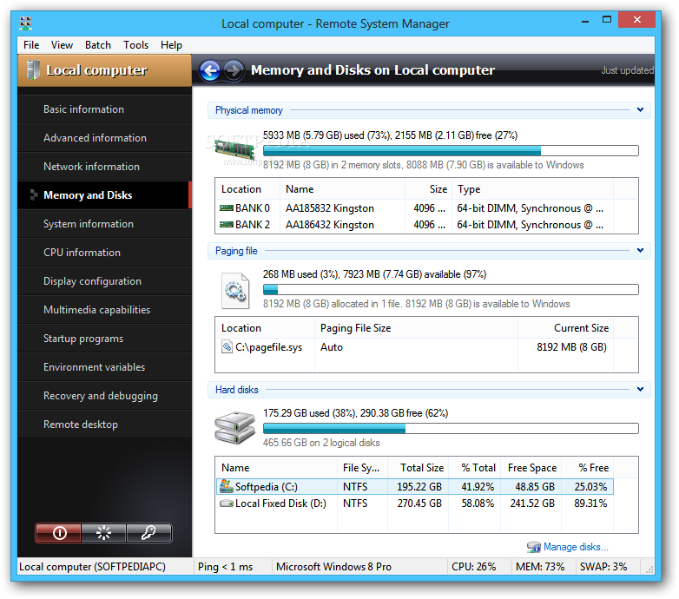Select Memory and Disks in sidebar
This screenshot has height=599, width=679.
pyautogui.click(x=104, y=194)
